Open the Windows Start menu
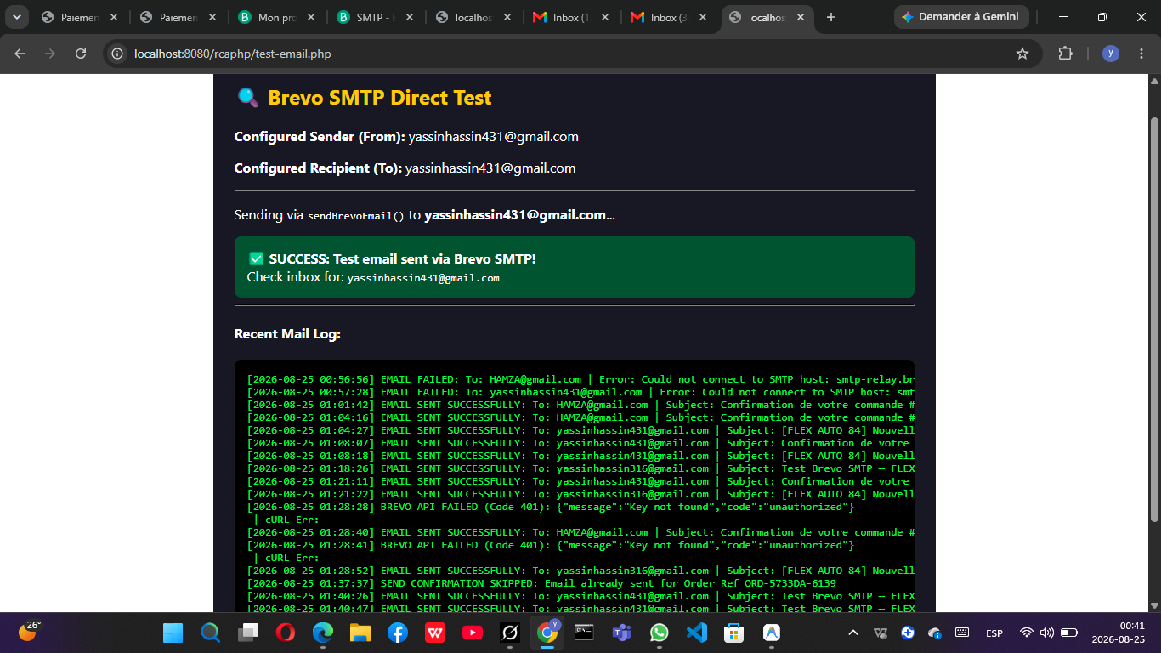This screenshot has width=1161, height=653. [x=173, y=633]
